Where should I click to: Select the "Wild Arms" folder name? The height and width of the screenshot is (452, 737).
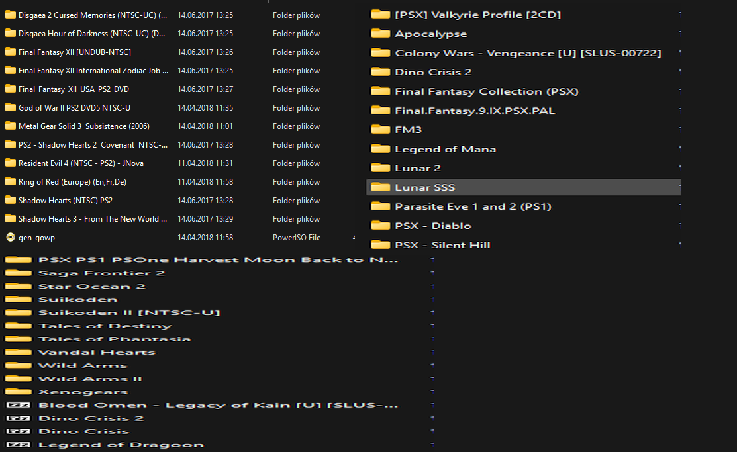coord(83,365)
